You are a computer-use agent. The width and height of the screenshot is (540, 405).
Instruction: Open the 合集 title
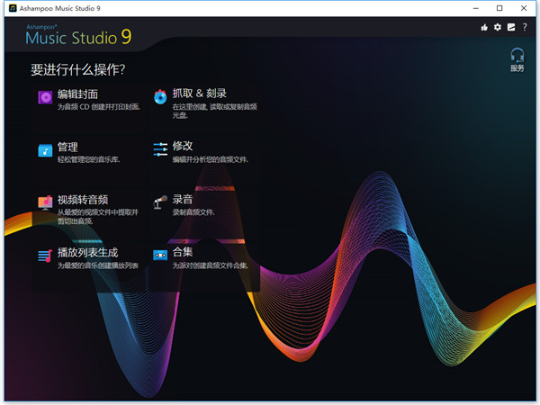point(183,252)
